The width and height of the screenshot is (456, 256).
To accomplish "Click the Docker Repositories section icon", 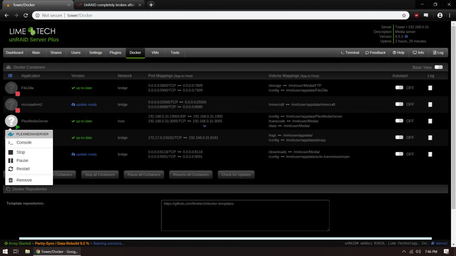I will (x=8, y=189).
